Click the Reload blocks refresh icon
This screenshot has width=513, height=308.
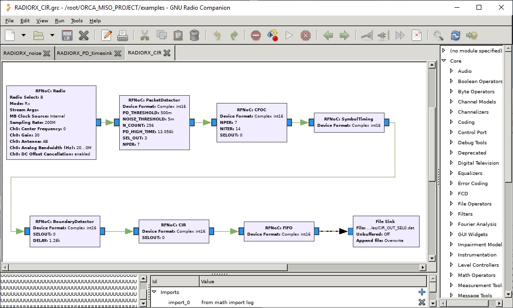pyautogui.click(x=456, y=35)
